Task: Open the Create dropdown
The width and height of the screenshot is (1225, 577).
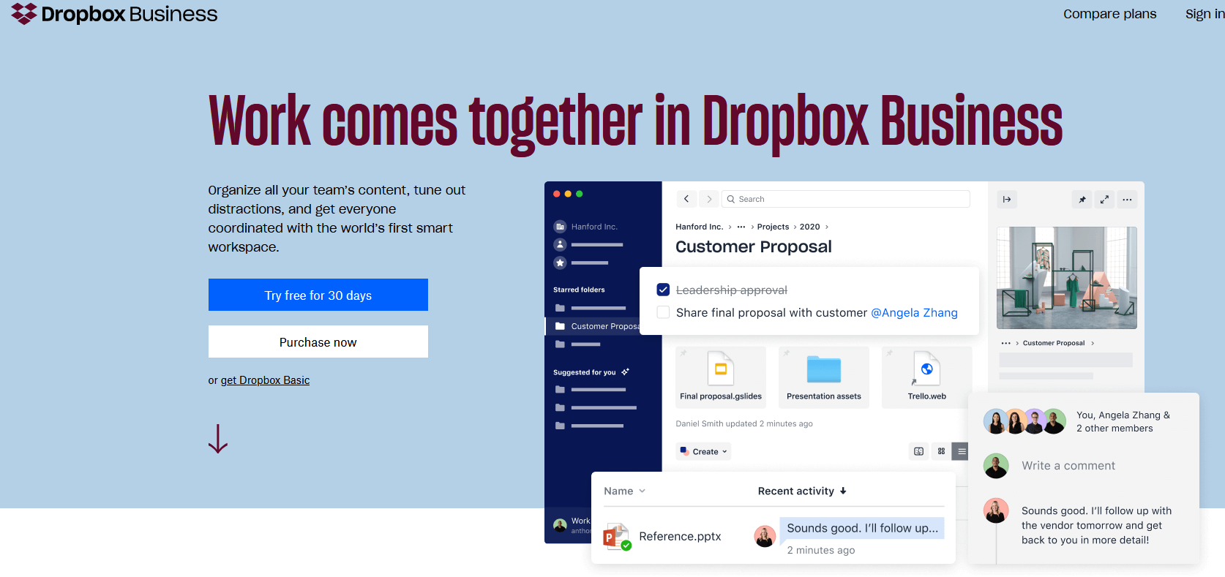Action: (704, 451)
